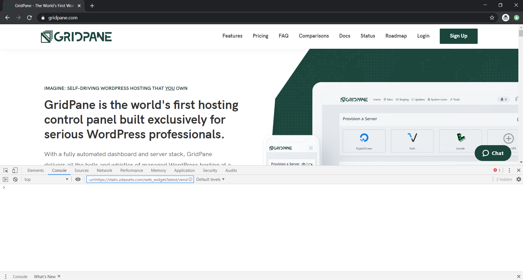Switch to the Console tab
This screenshot has height=280, width=523.
tap(59, 171)
